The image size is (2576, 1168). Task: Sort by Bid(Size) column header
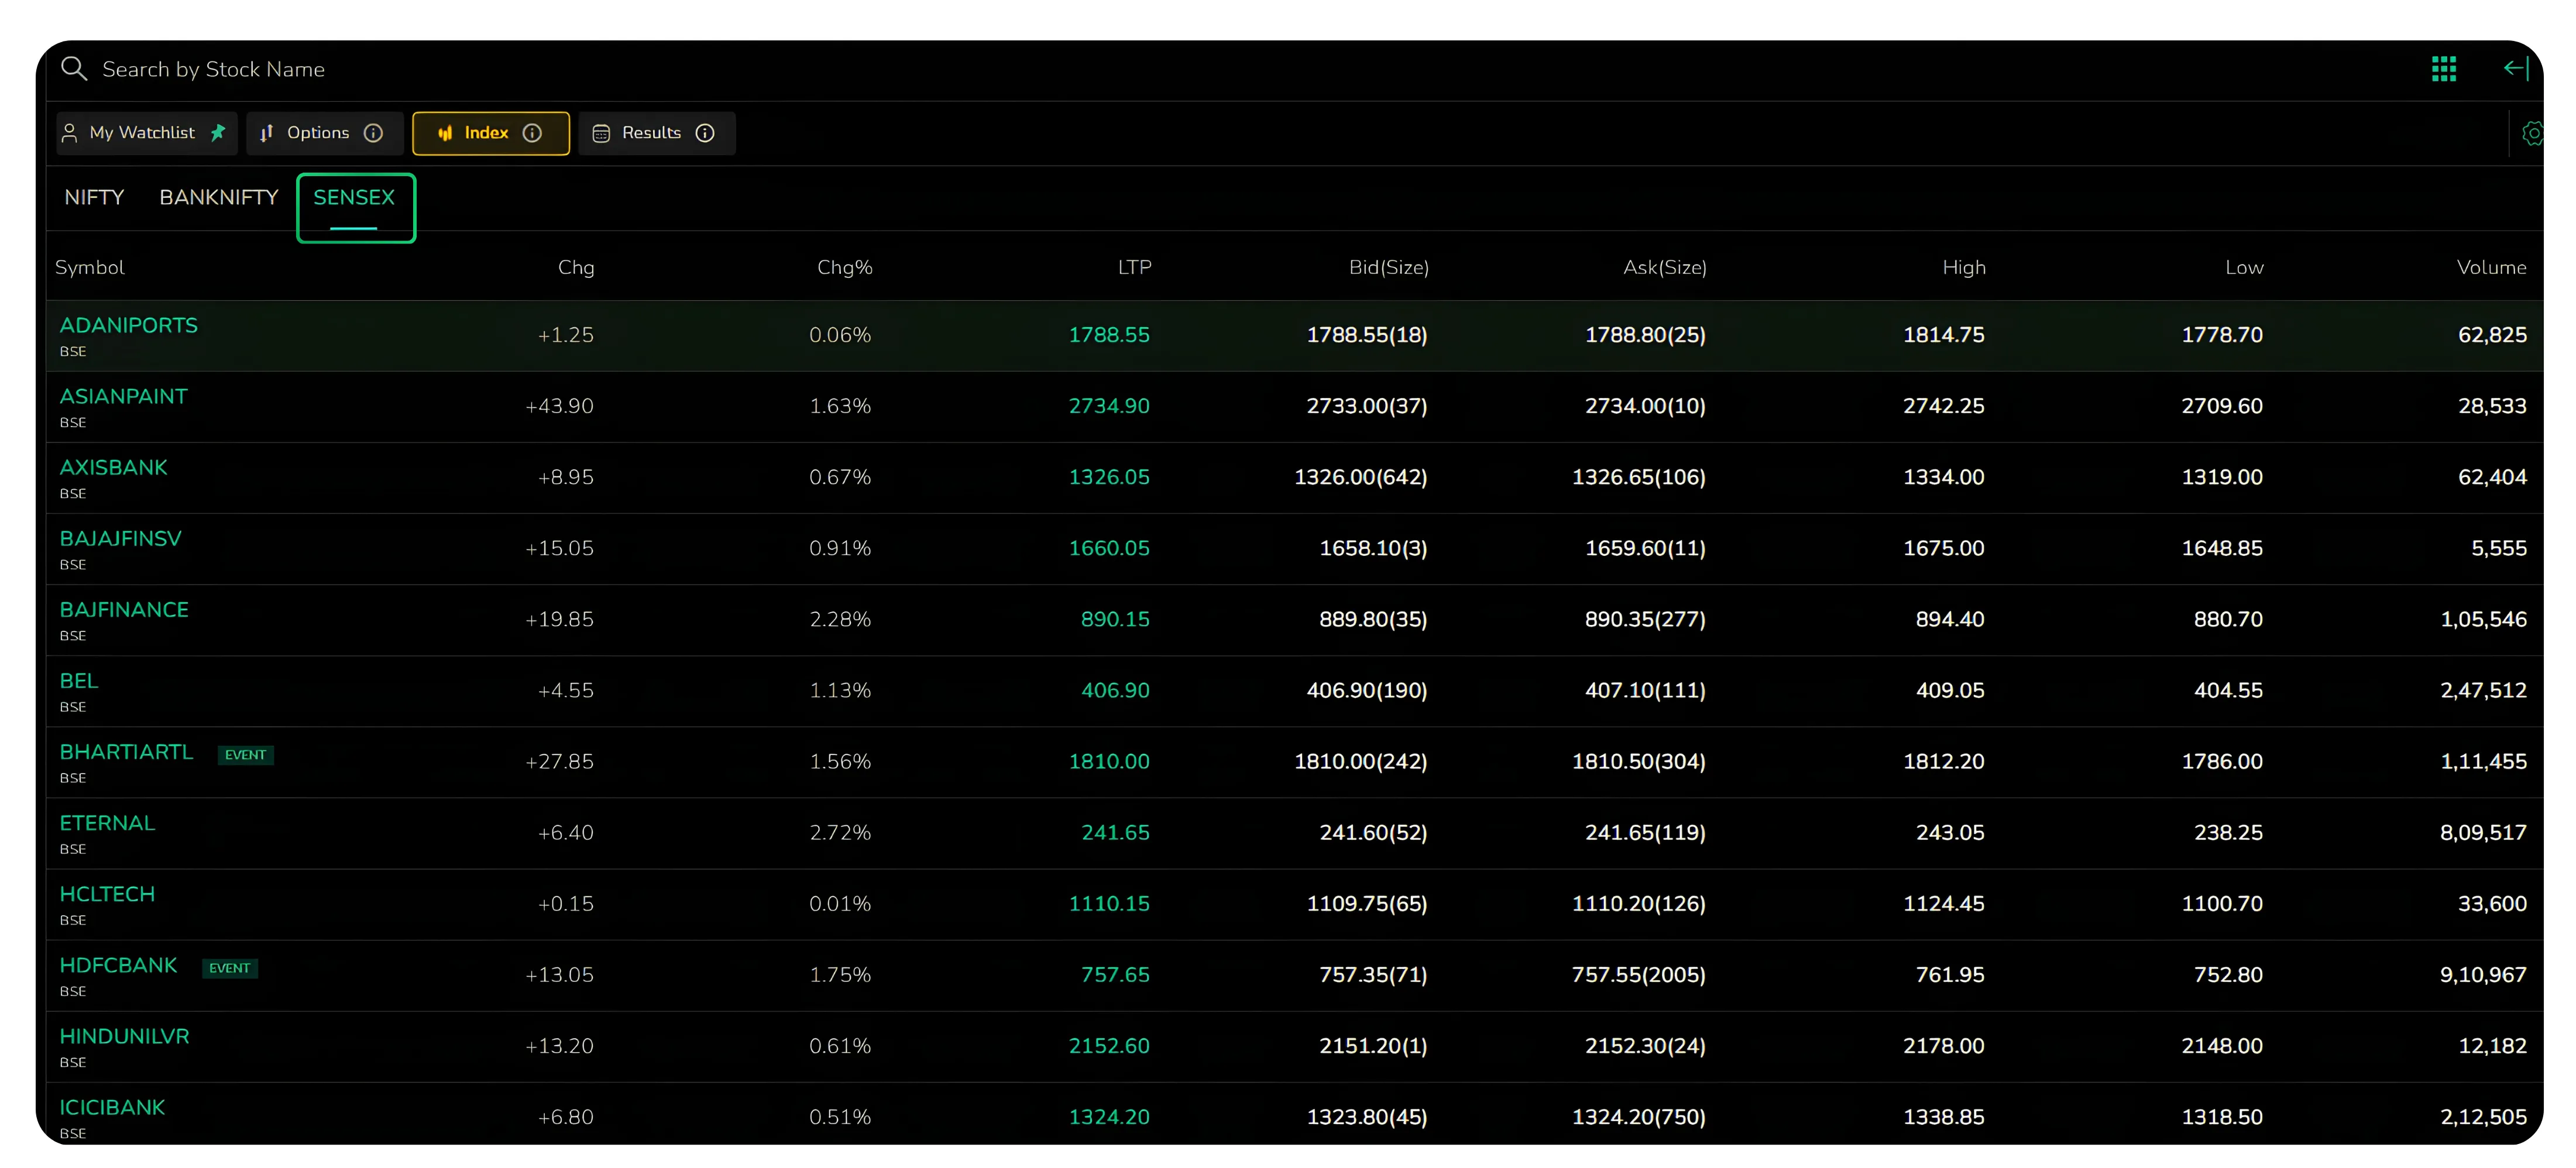click(1389, 267)
